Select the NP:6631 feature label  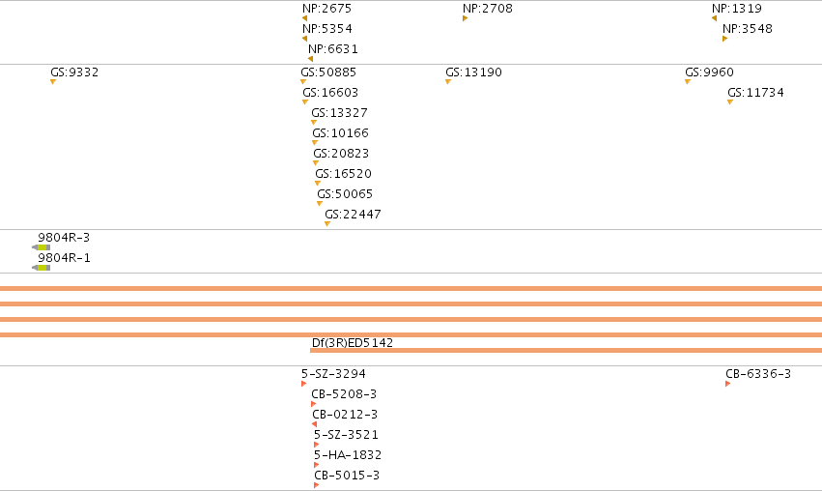tap(333, 49)
